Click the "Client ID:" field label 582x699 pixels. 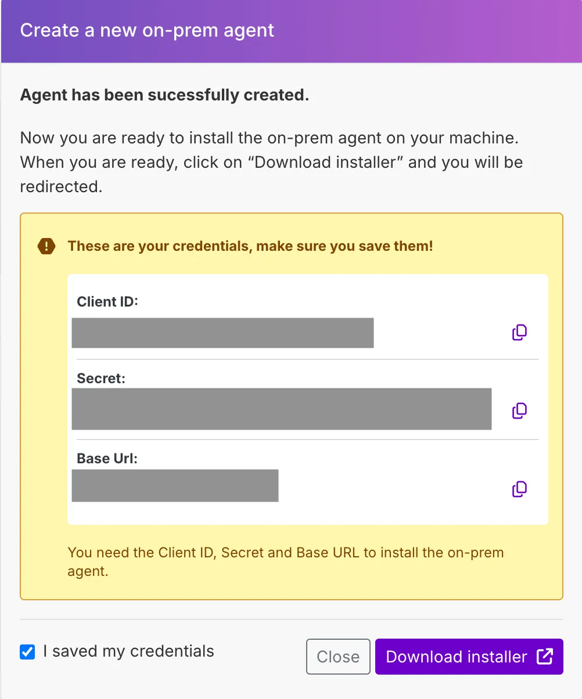(107, 302)
